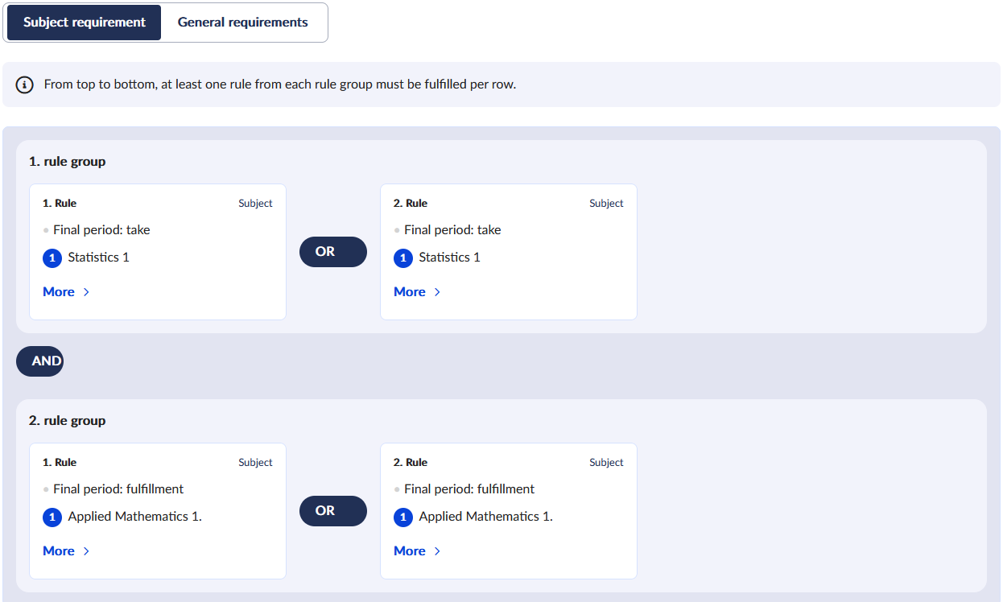1003x602 pixels.
Task: Click the OR operator in rule group 1
Action: tap(333, 252)
